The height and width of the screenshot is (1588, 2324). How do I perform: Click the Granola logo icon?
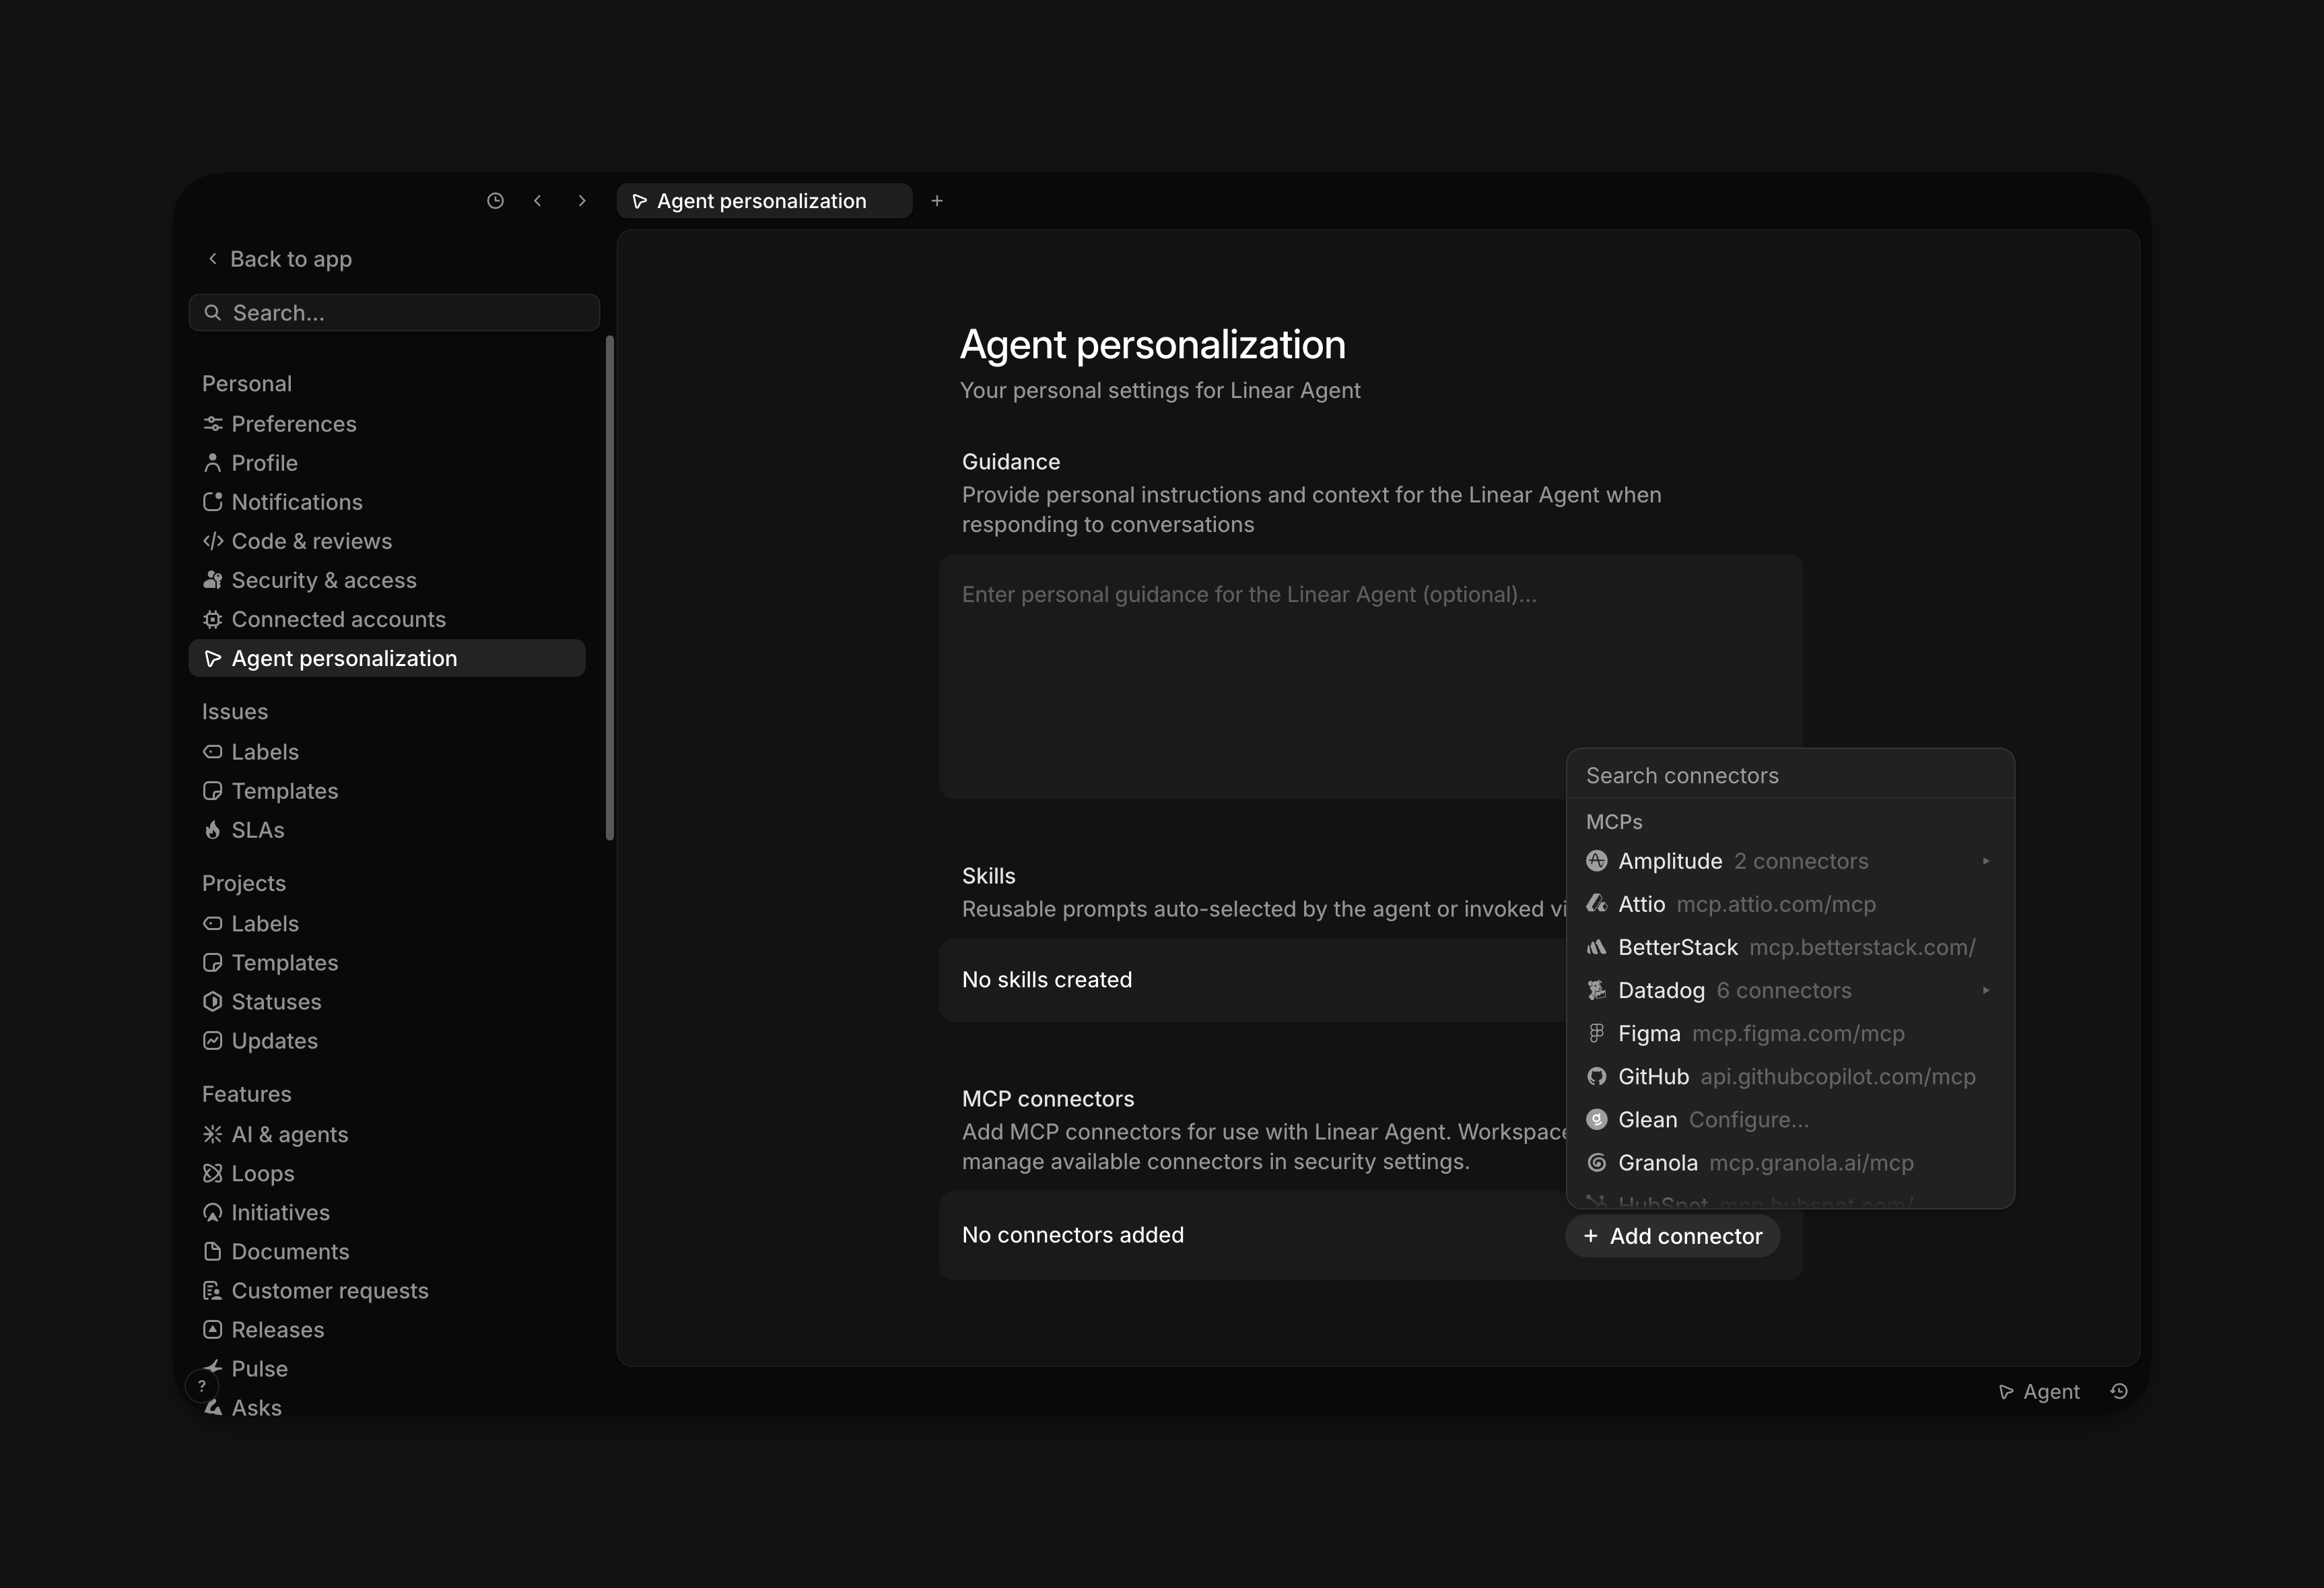click(x=1597, y=1162)
